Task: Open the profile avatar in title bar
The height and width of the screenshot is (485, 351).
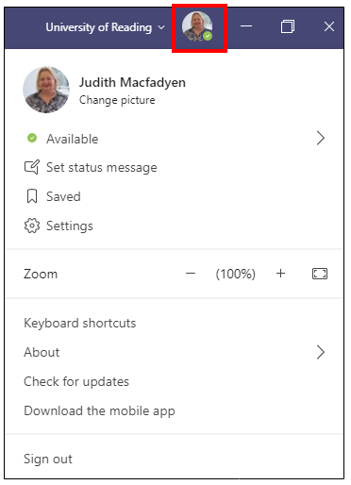Action: tap(197, 26)
